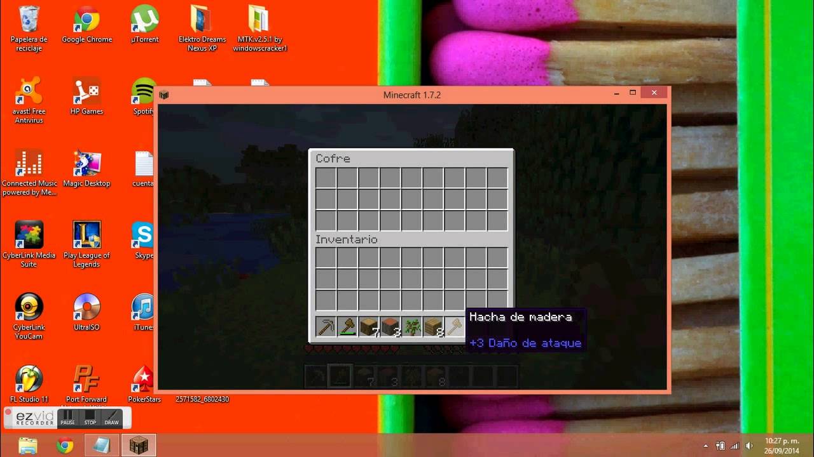Open the UltraISO desktop shortcut
The width and height of the screenshot is (814, 457).
[x=86, y=312]
